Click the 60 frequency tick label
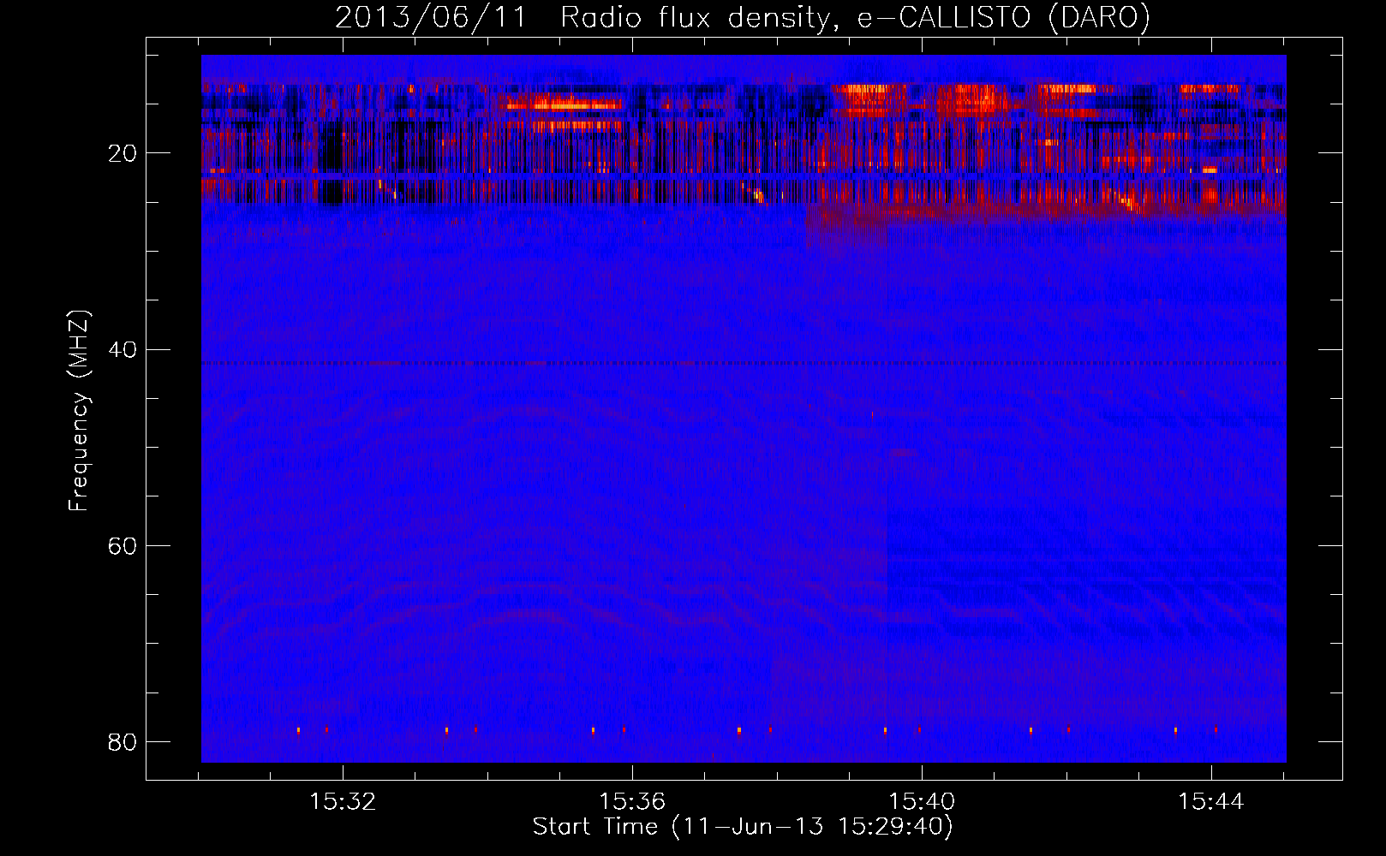Image resolution: width=1386 pixels, height=856 pixels. (x=122, y=546)
